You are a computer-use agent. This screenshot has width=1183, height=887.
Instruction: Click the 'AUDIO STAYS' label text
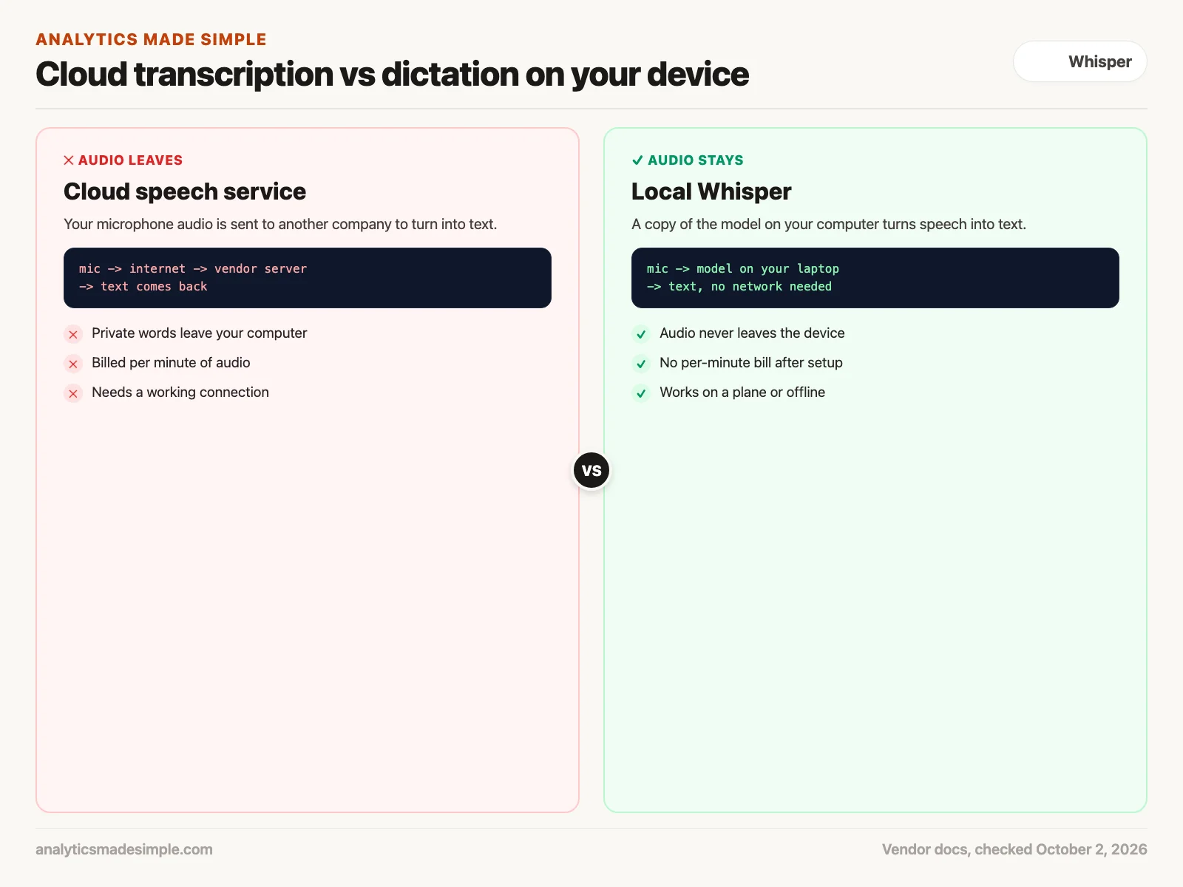[x=696, y=160]
